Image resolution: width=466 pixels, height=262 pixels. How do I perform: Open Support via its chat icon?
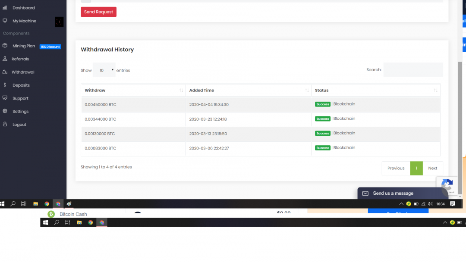click(x=5, y=98)
